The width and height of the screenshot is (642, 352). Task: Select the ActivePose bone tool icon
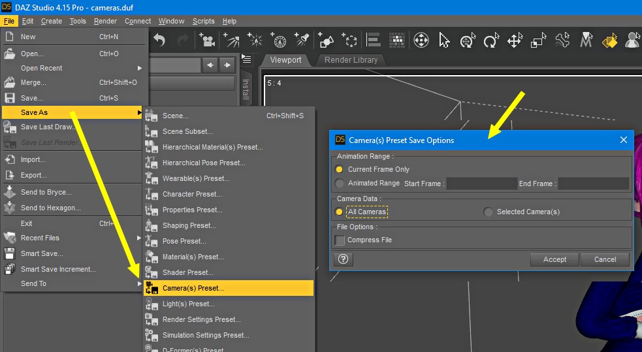pyautogui.click(x=562, y=40)
